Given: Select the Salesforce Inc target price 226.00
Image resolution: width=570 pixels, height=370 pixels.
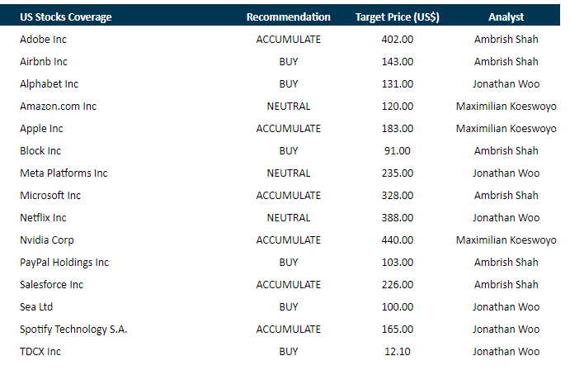Looking at the screenshot, I should pos(397,284).
